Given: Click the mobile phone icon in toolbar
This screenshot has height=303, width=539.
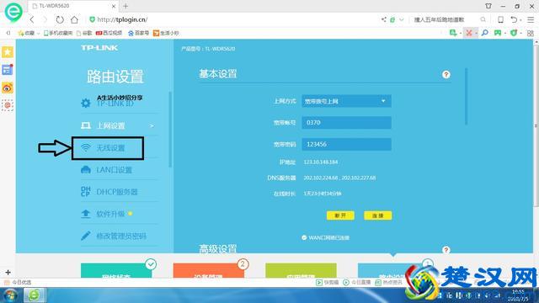Looking at the screenshot, I should (x=500, y=19).
